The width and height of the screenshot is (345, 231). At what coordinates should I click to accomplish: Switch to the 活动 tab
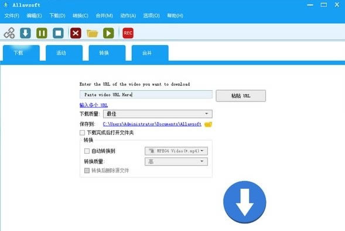point(64,53)
